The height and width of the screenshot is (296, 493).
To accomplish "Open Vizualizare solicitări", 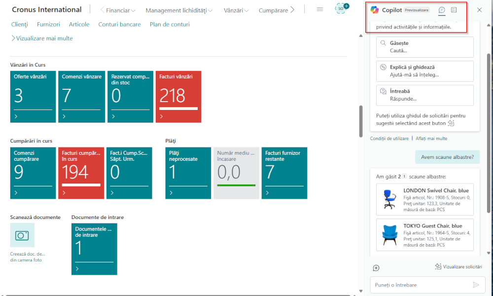I will point(458,267).
